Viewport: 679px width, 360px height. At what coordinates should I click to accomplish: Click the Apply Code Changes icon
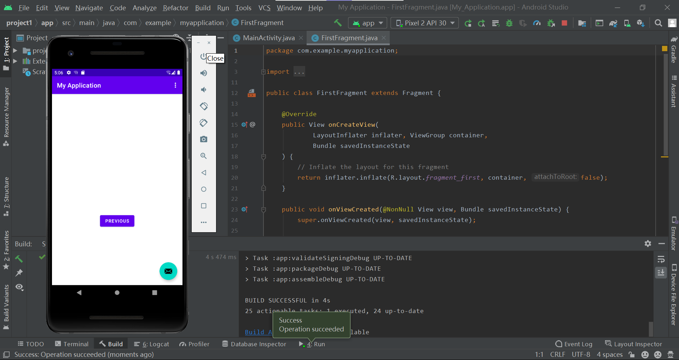[x=495, y=23]
